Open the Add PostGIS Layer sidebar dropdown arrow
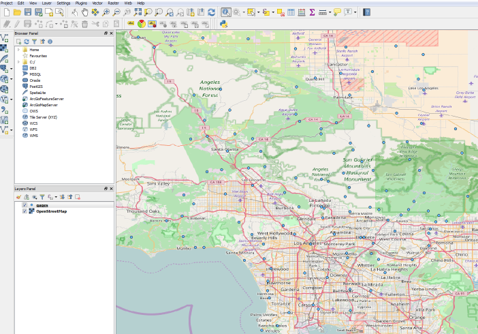 coord(12,69)
